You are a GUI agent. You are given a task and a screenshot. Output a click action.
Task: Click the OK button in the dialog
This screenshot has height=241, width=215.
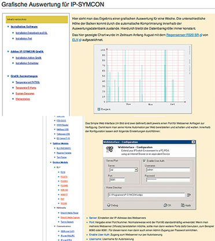(167, 205)
